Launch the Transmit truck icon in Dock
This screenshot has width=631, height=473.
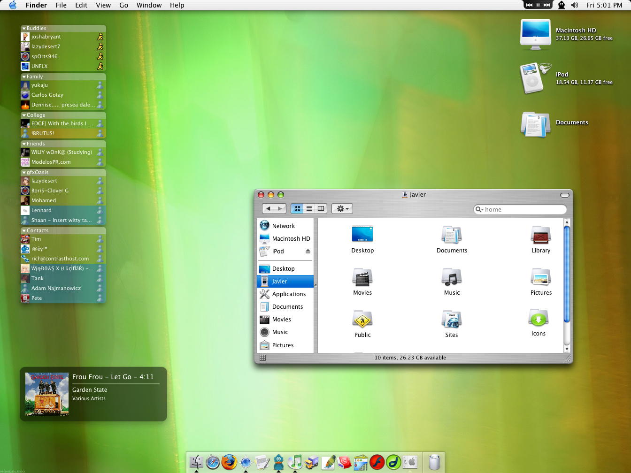coord(311,463)
